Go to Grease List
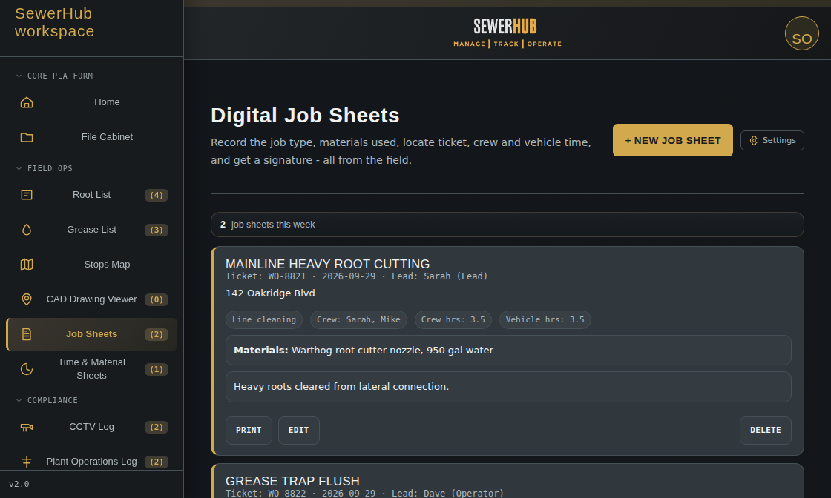 pyautogui.click(x=92, y=230)
